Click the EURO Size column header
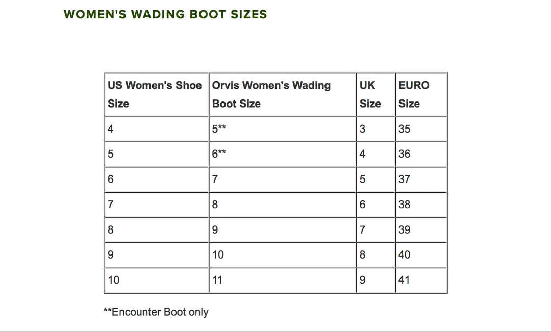The height and width of the screenshot is (332, 551). 414,94
